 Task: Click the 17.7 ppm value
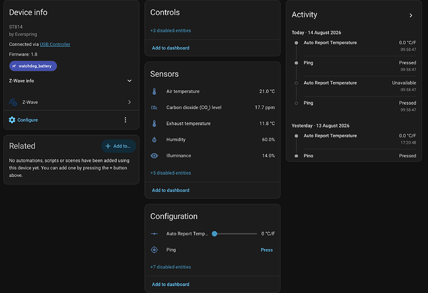[265, 107]
